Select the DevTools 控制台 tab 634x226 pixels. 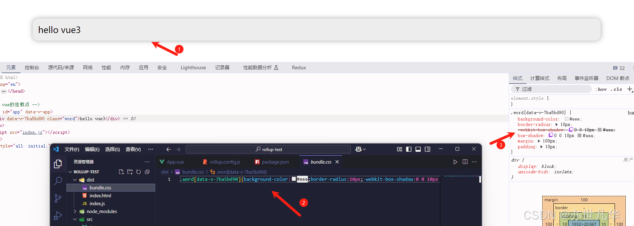tap(32, 67)
